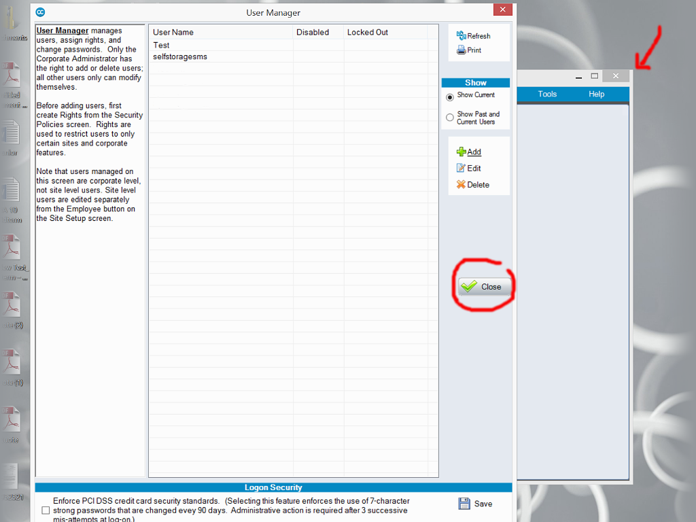This screenshot has height=522, width=696.
Task: Open the Tools menu
Action: 547,94
